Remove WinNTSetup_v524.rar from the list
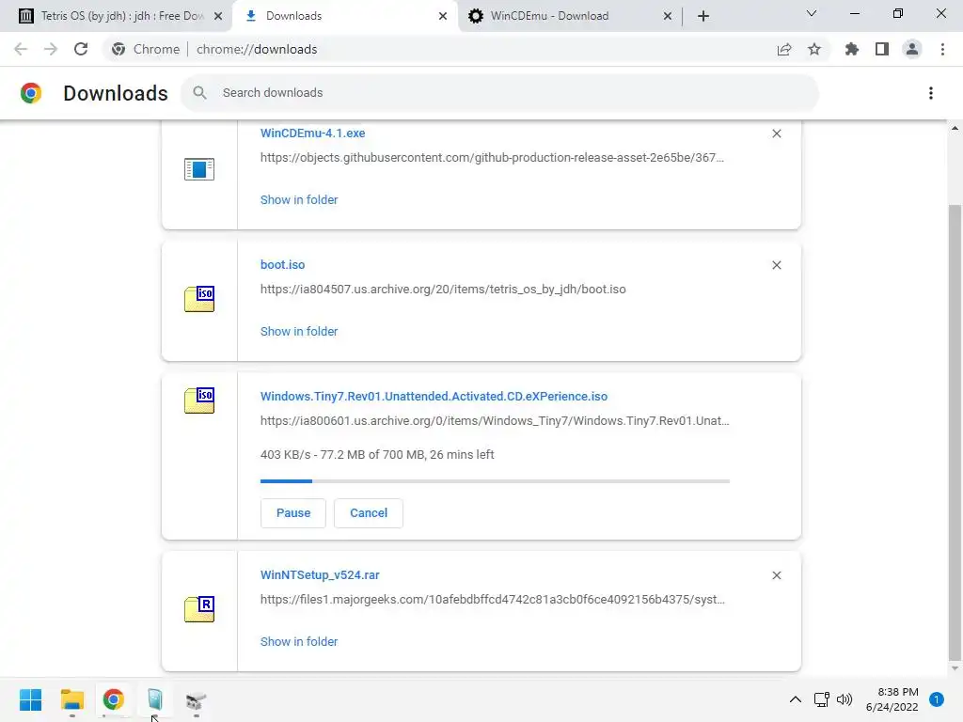The height and width of the screenshot is (722, 963). pyautogui.click(x=776, y=575)
